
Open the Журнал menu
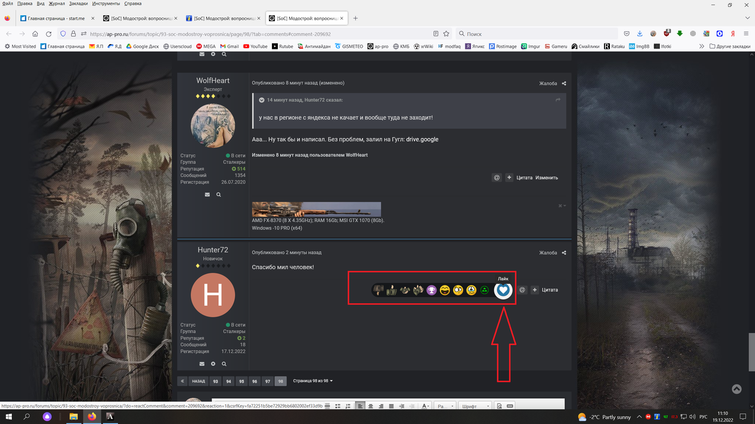[57, 4]
